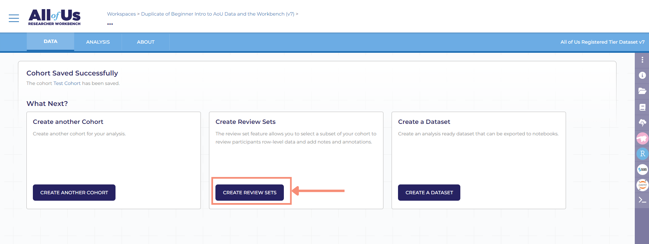
Task: Click the All of Us Registered Tier Dataset v7 label
Action: tap(602, 42)
